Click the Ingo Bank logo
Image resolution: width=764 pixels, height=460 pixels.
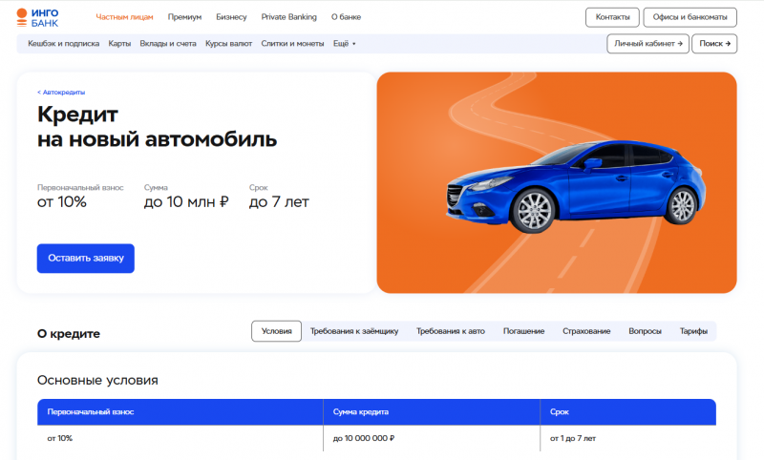[45, 16]
